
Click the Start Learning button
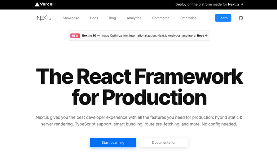click(x=113, y=143)
